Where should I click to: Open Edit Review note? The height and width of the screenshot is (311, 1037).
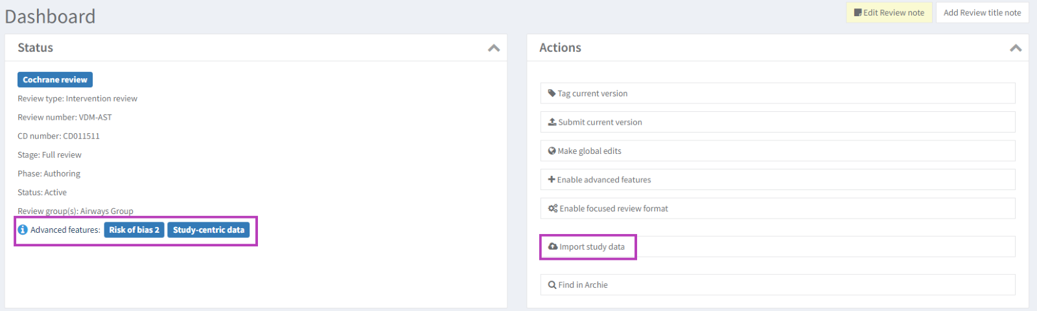tap(889, 12)
